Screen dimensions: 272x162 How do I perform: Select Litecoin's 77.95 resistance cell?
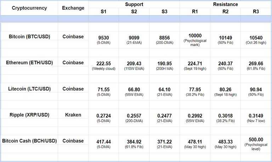[x=195, y=91]
